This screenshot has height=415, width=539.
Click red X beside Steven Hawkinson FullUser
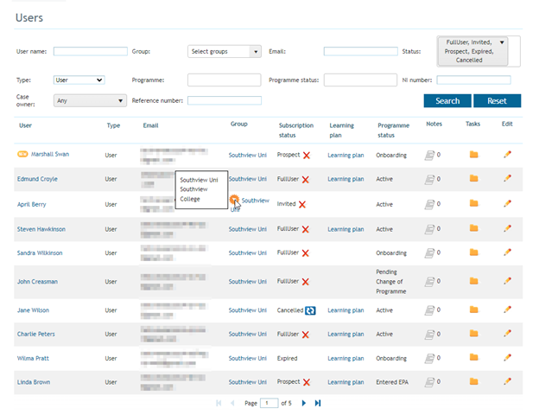[305, 229]
